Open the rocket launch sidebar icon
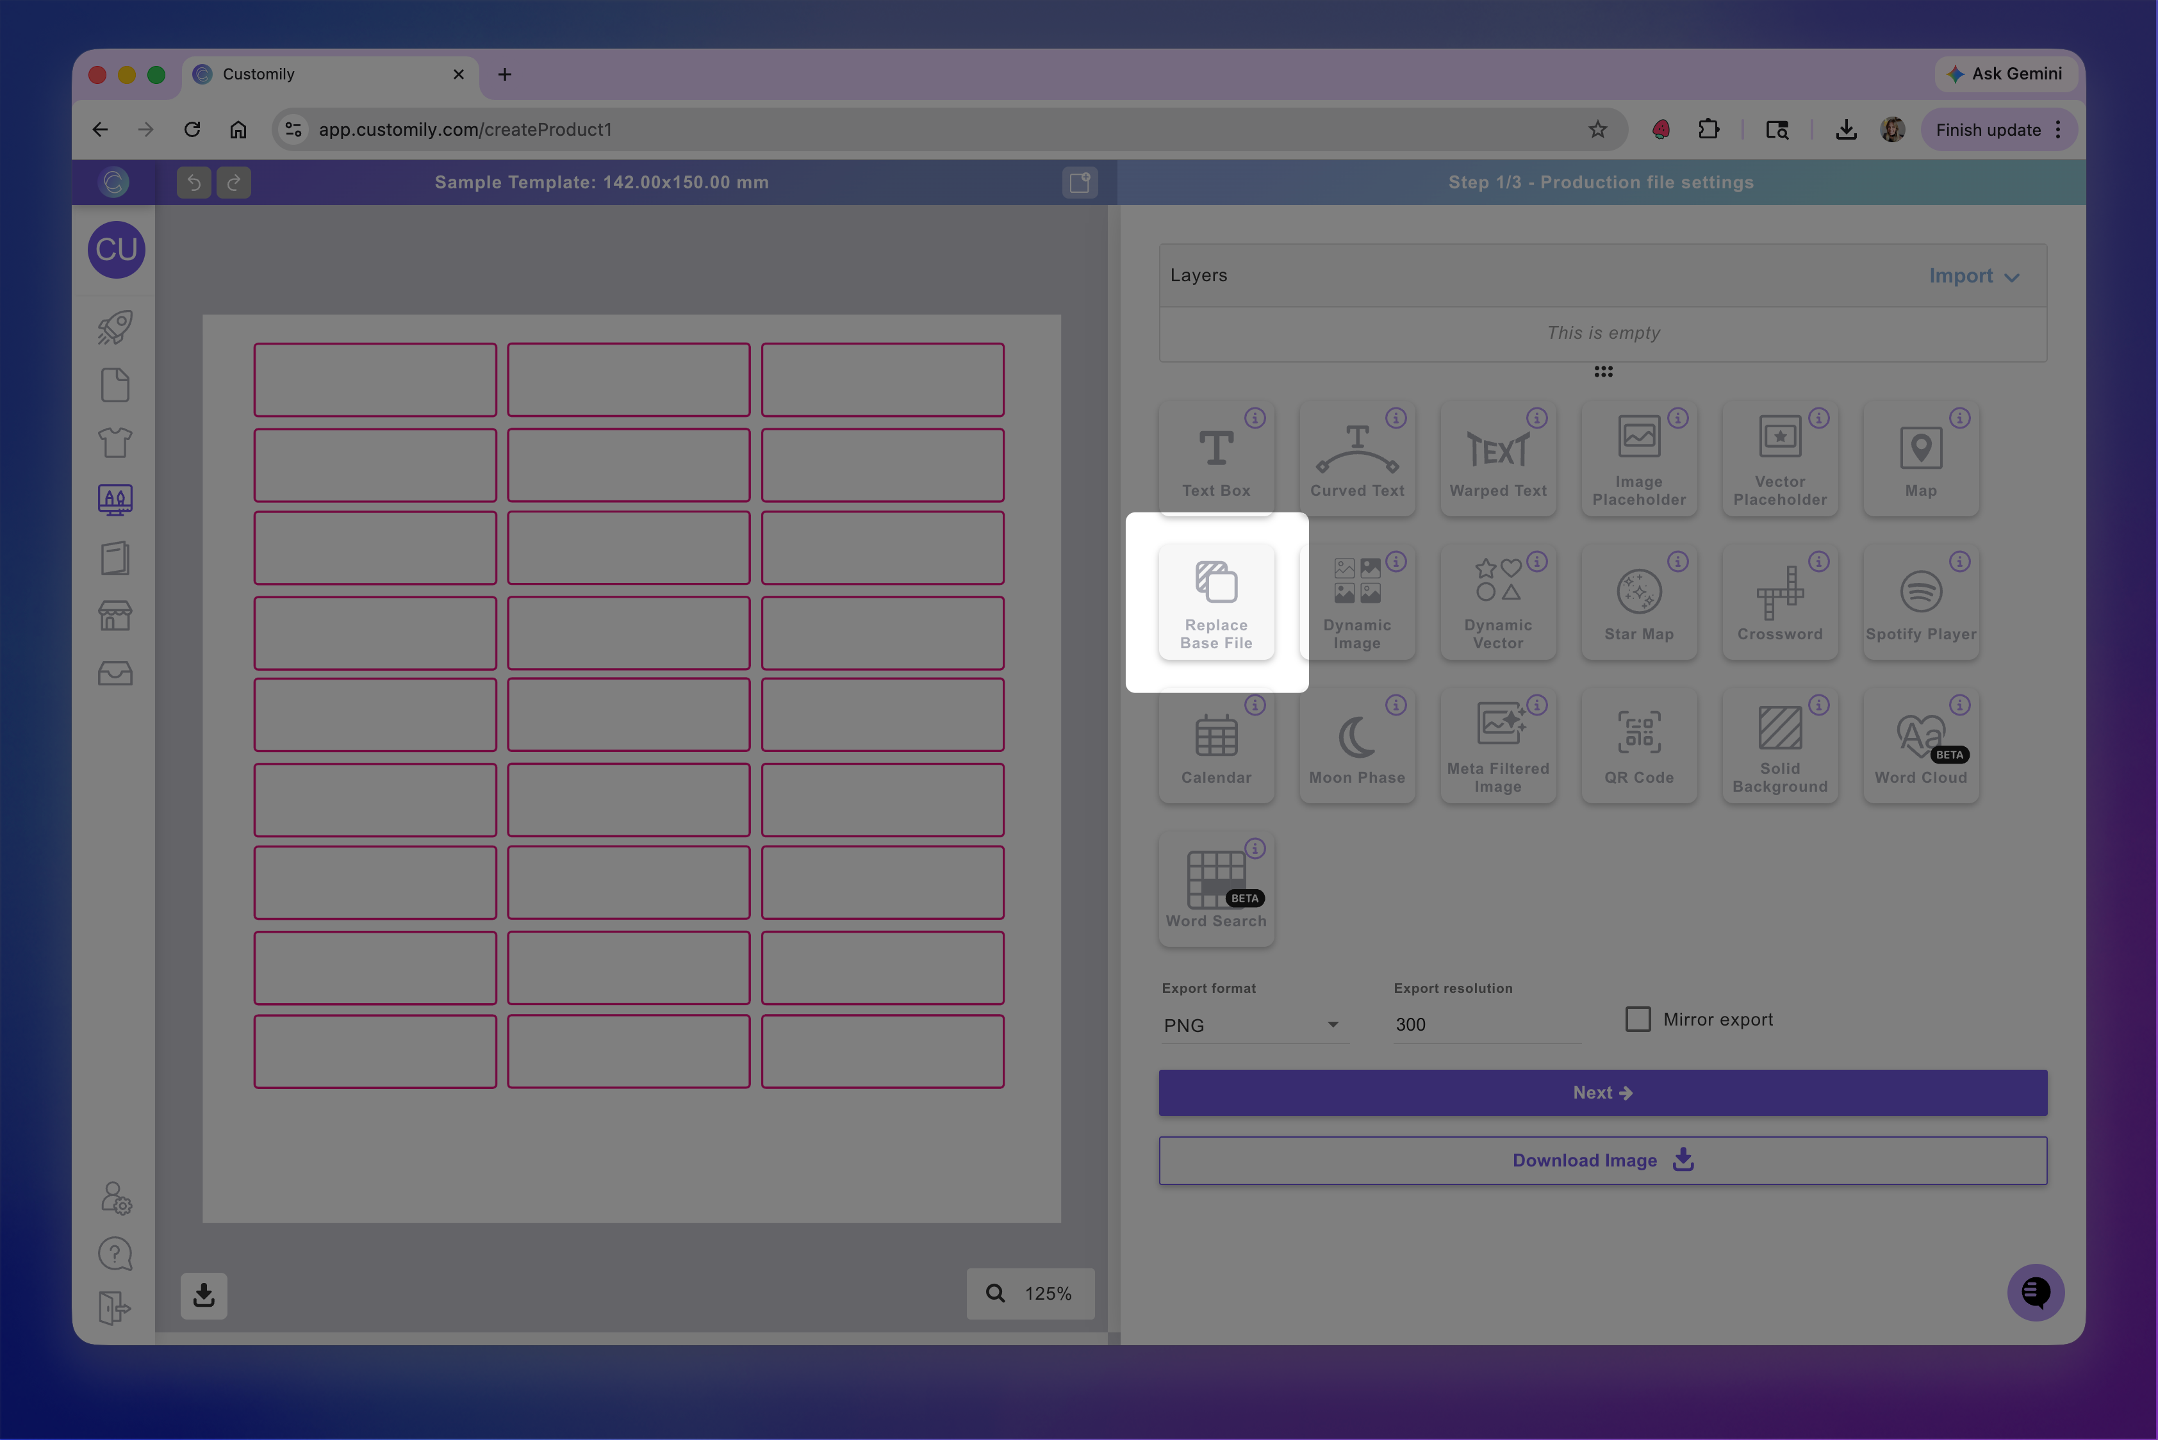Screen dimensions: 2158x1440 (115, 328)
